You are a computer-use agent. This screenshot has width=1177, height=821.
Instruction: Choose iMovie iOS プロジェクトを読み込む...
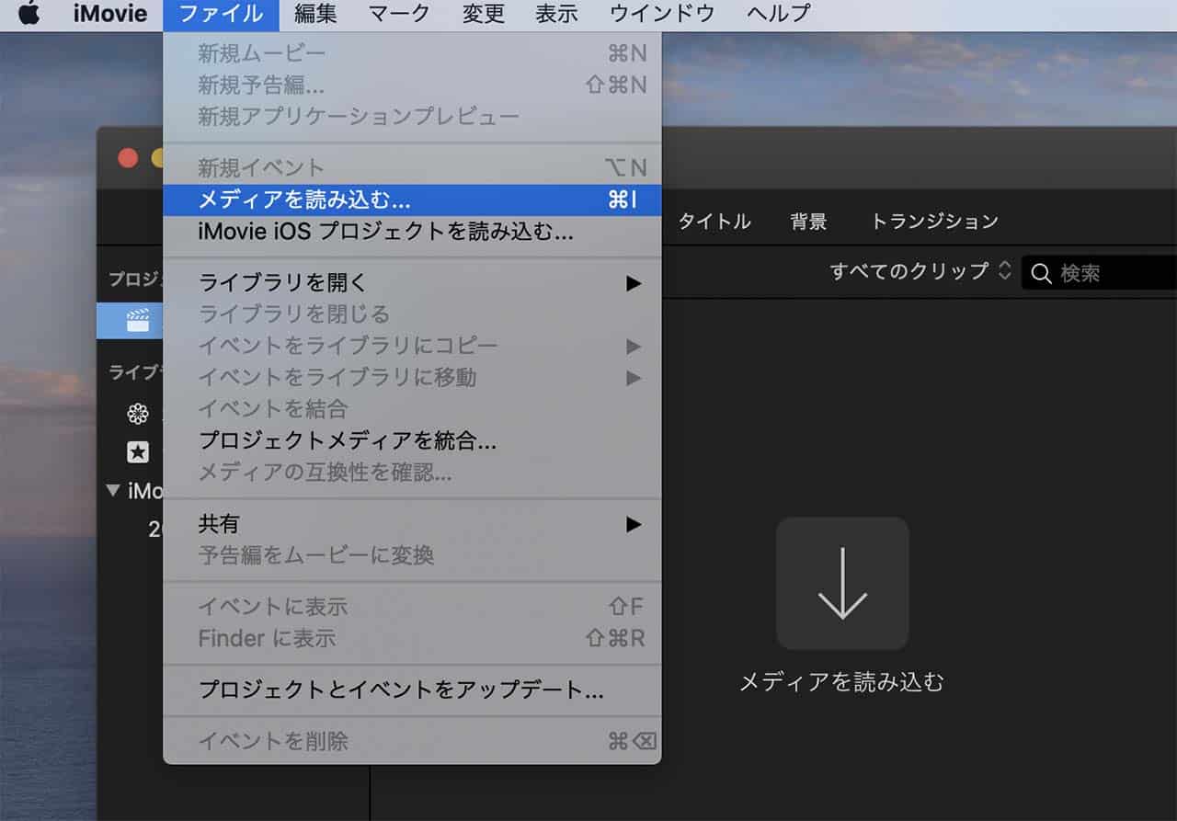[412, 231]
